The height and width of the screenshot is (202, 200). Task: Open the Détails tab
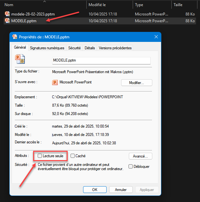click(90, 48)
